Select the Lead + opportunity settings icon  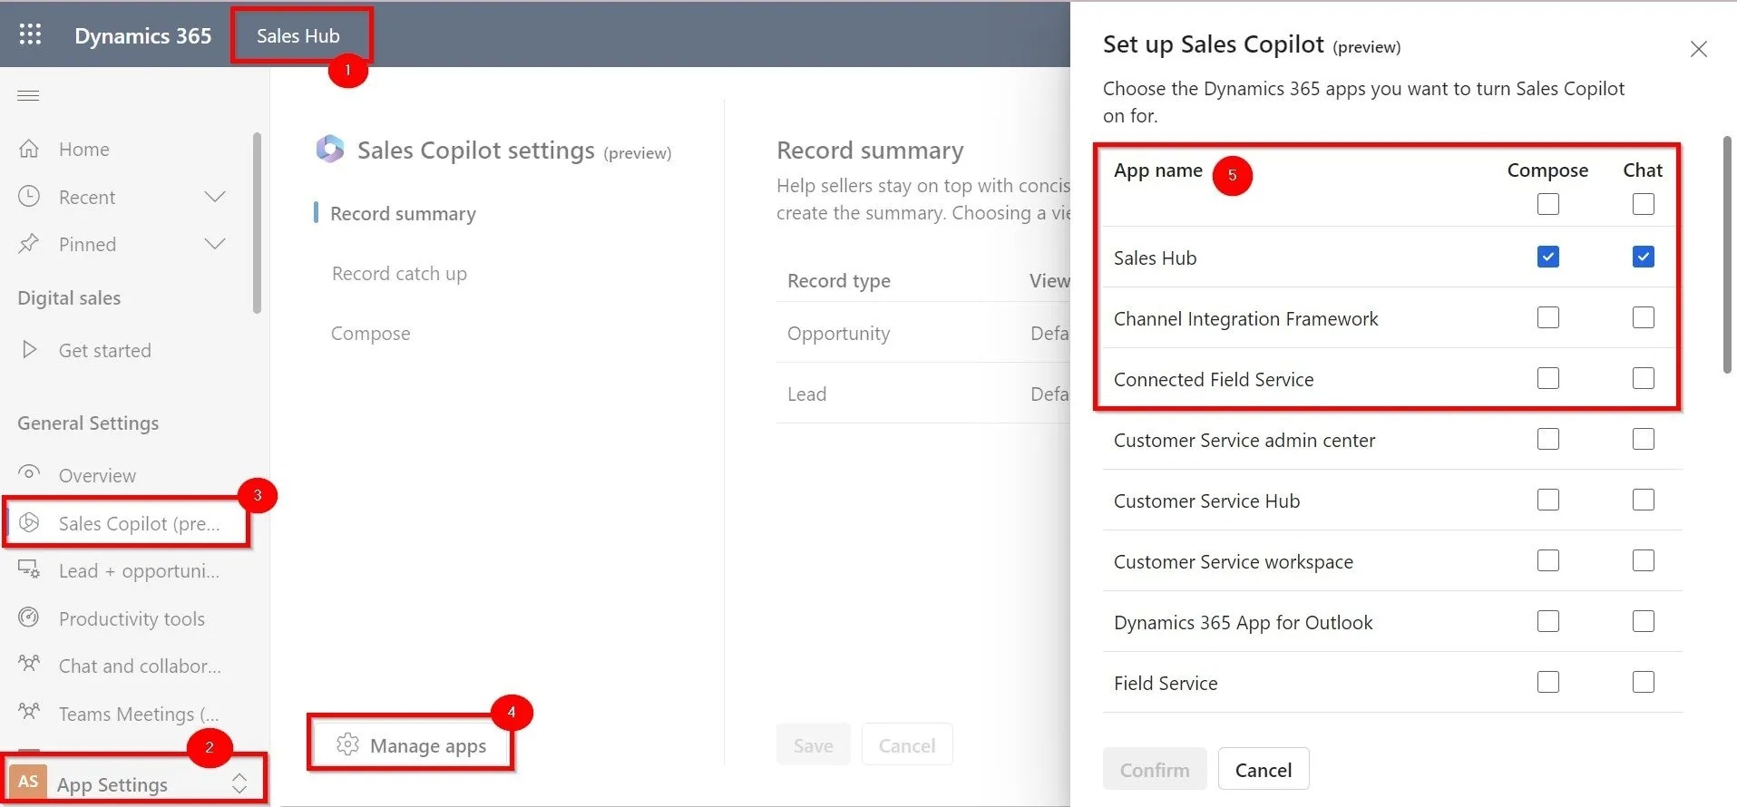[x=29, y=569]
